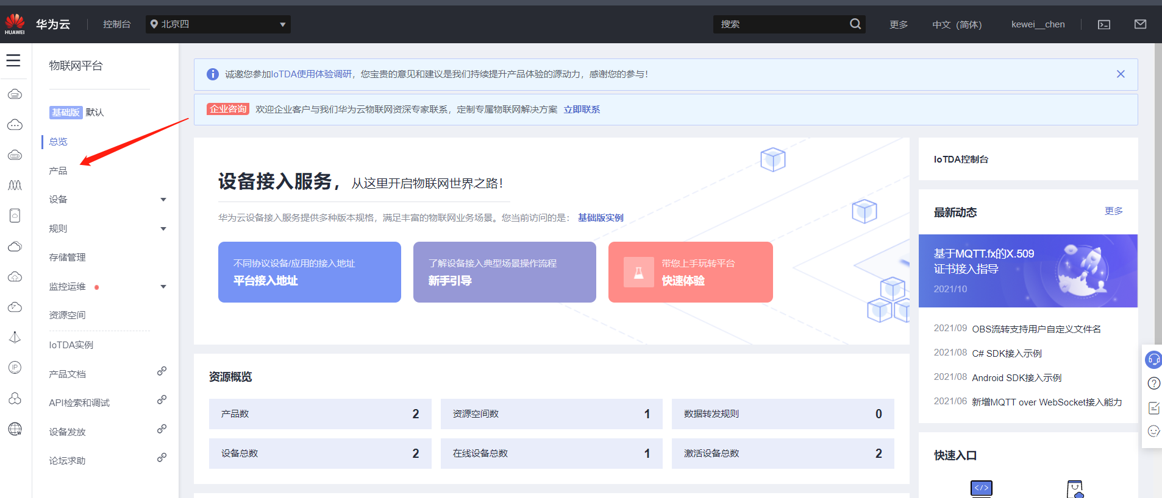Open 存储管理 in the left menu
Screen dimensions: 1162x498
click(x=67, y=258)
